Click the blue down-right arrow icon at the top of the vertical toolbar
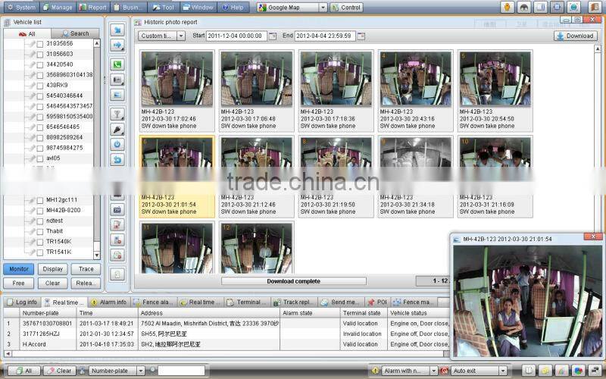This screenshot has height=379, width=606. tap(117, 30)
